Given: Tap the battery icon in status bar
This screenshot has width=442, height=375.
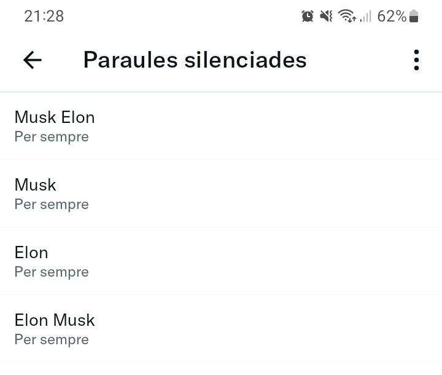Looking at the screenshot, I should pos(414,16).
